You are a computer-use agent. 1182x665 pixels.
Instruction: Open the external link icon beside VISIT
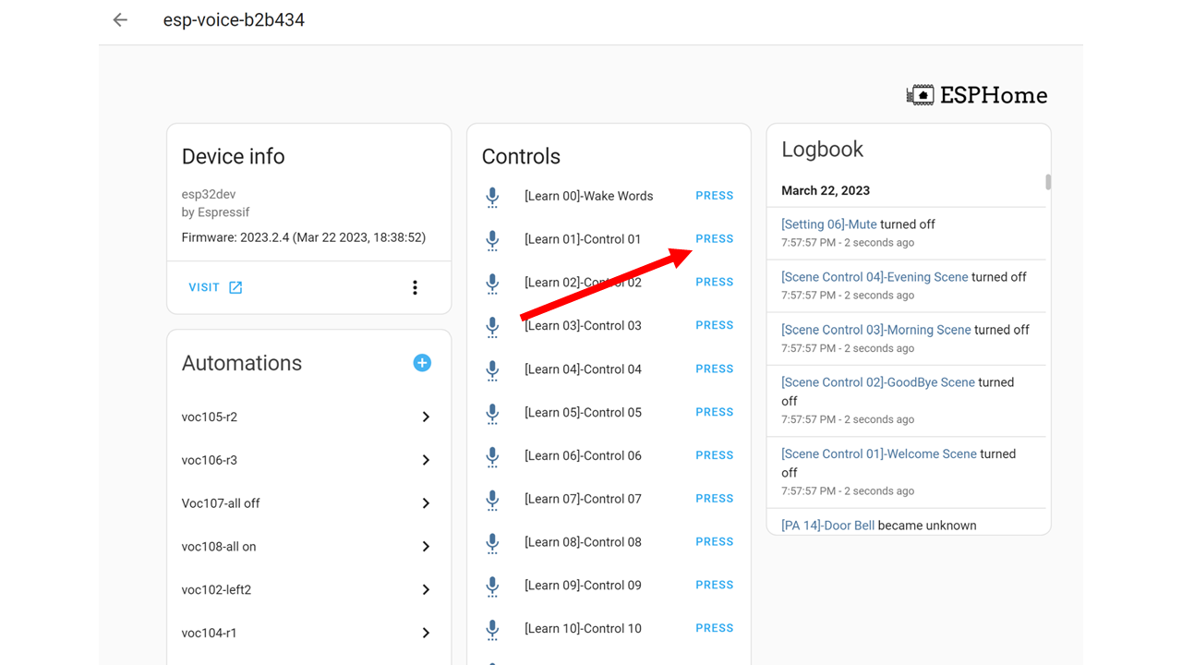pyautogui.click(x=235, y=287)
